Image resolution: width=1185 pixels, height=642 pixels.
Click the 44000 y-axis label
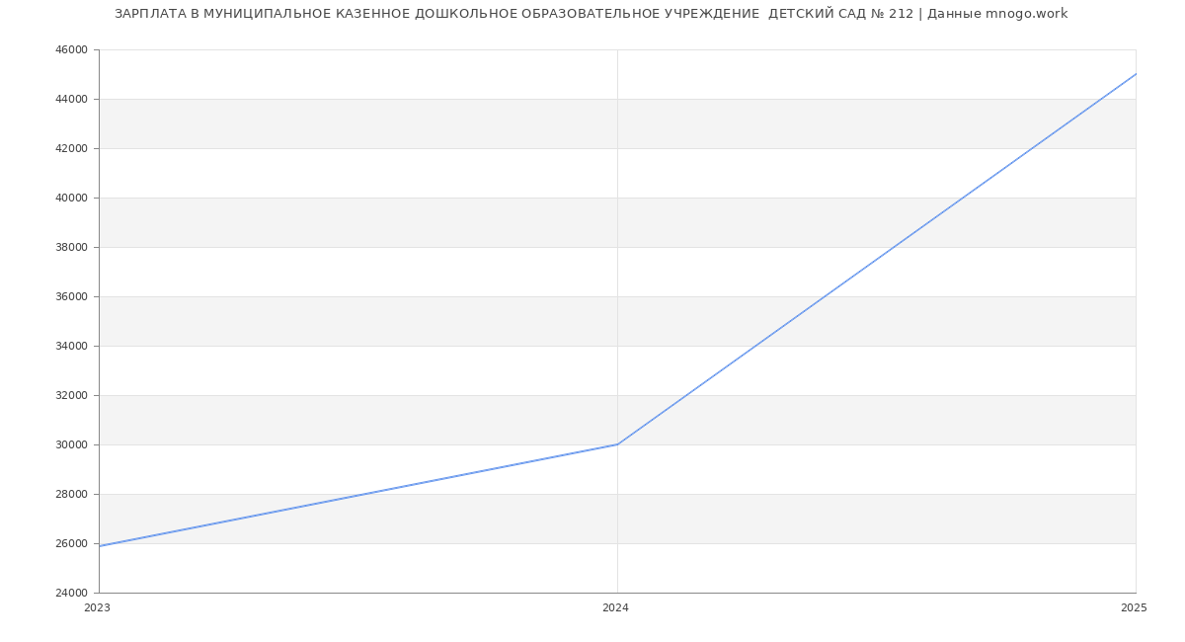(73, 99)
